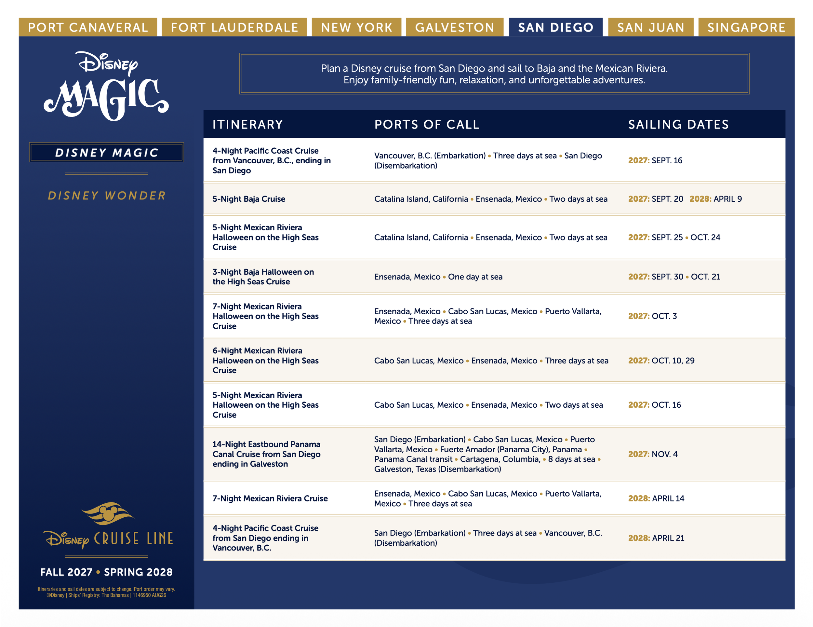Click the Itinerary column header
The height and width of the screenshot is (627, 813).
(247, 124)
